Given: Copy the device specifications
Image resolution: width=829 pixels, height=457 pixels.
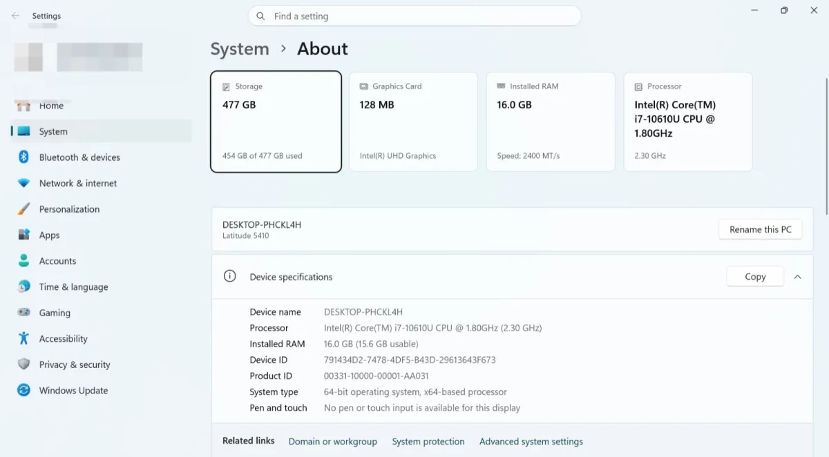Looking at the screenshot, I should (755, 276).
